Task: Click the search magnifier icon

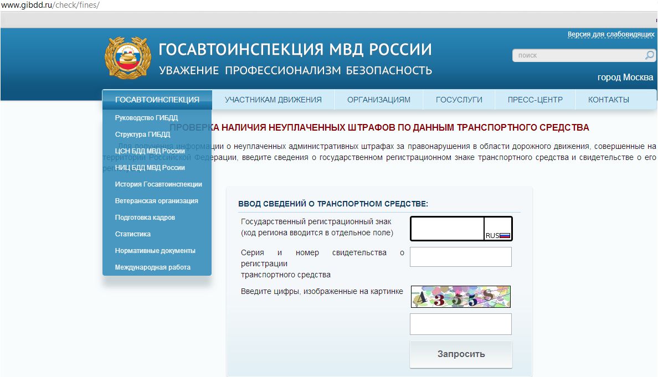Action: (x=649, y=55)
